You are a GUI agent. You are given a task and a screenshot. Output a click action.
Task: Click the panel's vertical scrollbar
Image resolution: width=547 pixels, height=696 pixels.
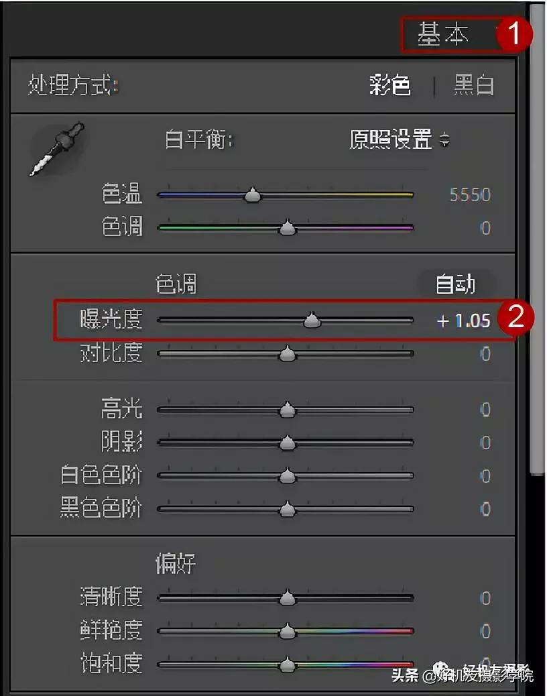537,239
